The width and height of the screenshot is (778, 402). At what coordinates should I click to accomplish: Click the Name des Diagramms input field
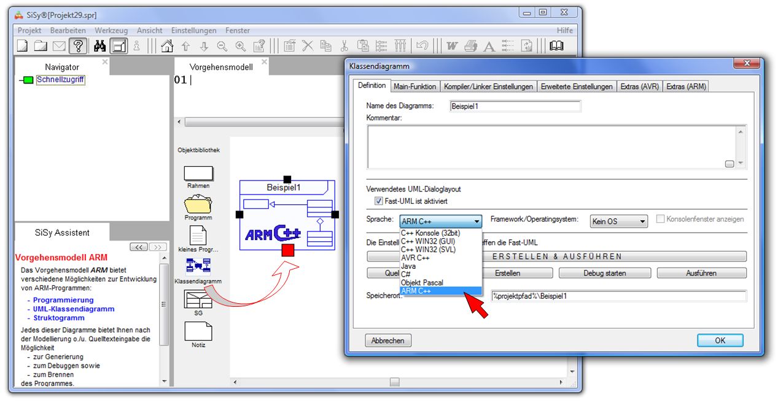(515, 106)
